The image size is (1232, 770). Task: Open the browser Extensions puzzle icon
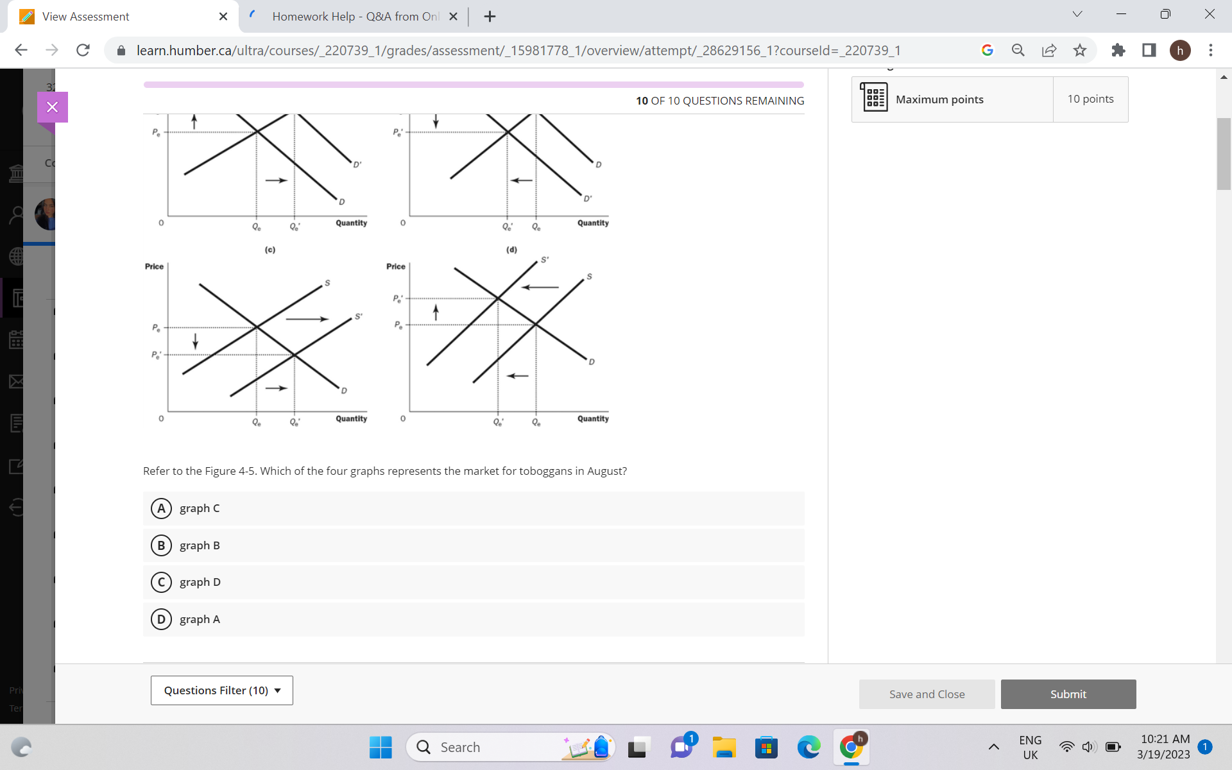[1118, 50]
